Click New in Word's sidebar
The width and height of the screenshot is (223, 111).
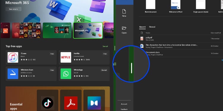[x=124, y=13]
